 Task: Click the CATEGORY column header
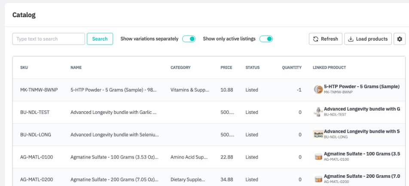(180, 68)
